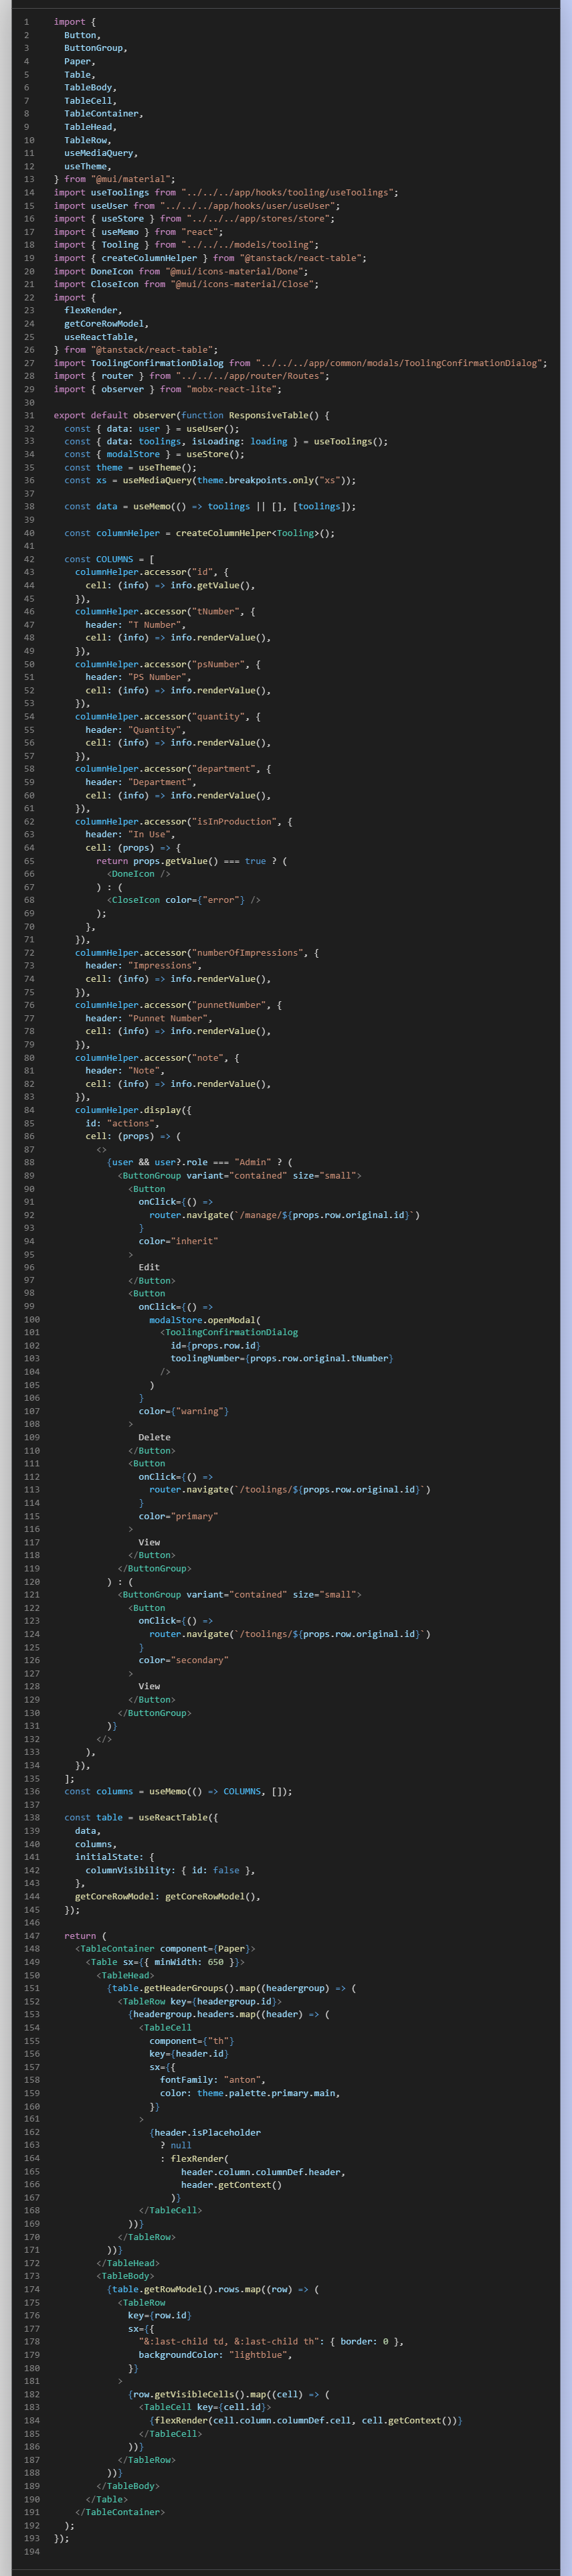
Task: Click the "../../../app/router/Routes" import path
Action: (x=251, y=376)
